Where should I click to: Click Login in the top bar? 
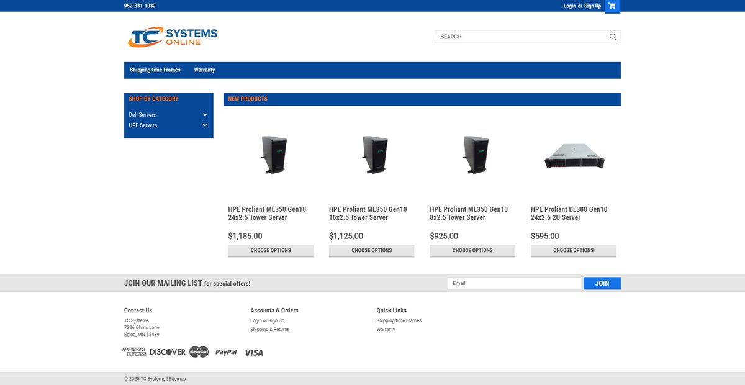(570, 6)
